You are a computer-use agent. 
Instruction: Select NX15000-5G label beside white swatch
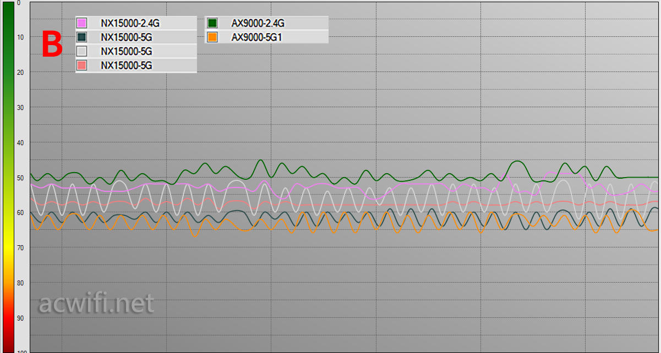click(x=127, y=52)
